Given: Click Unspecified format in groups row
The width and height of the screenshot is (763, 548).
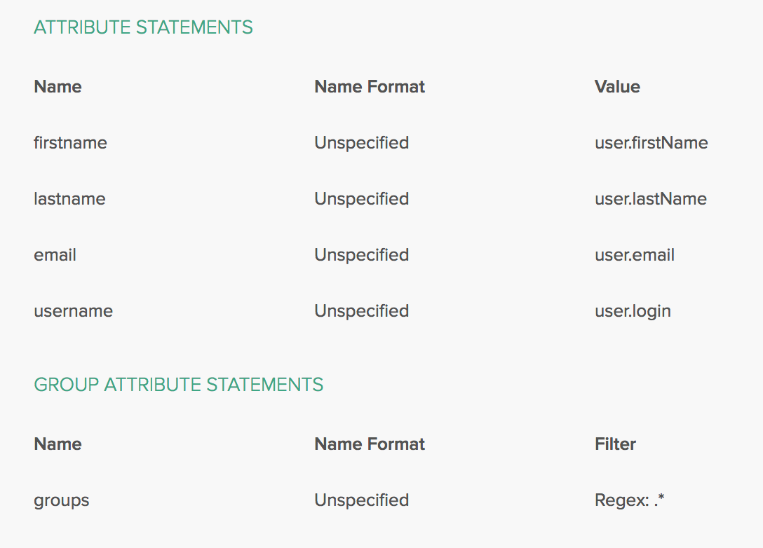Looking at the screenshot, I should click(x=361, y=500).
